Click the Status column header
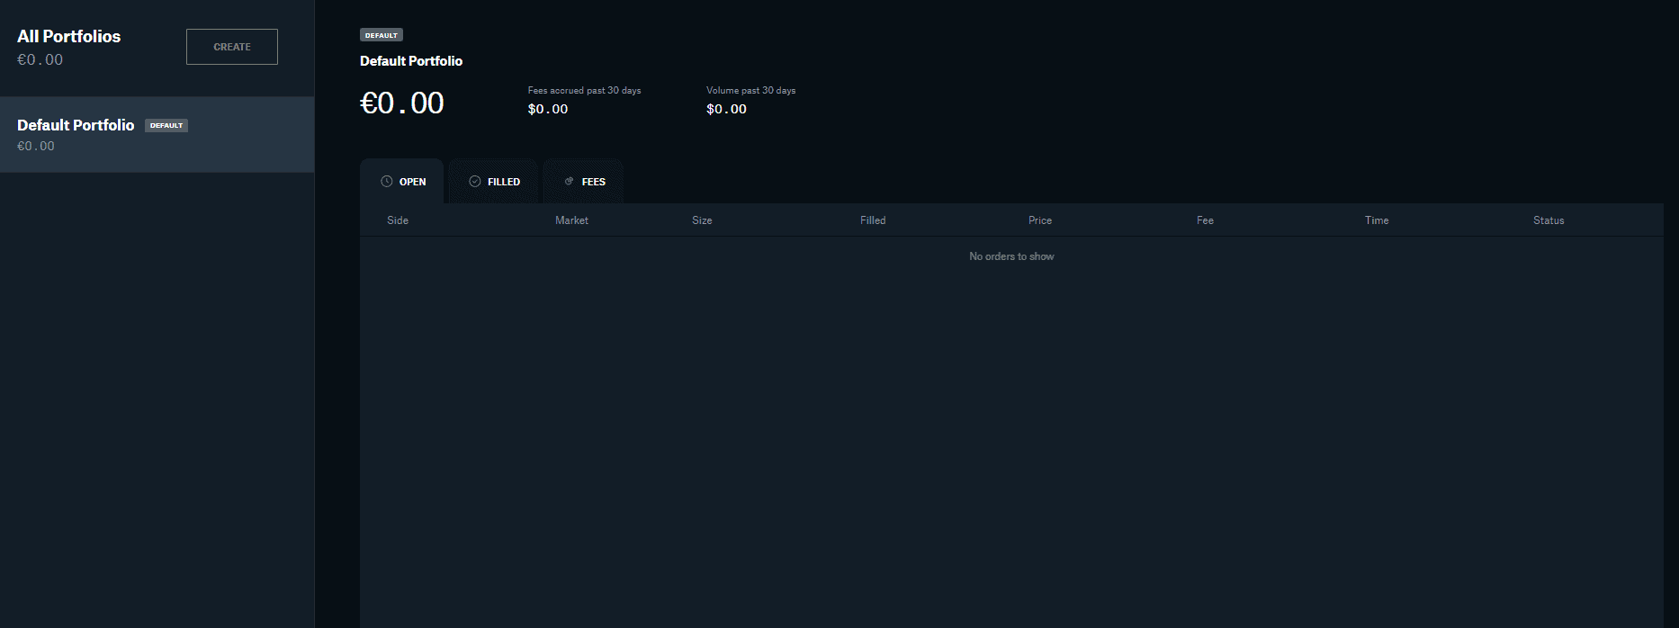The image size is (1679, 628). tap(1549, 220)
